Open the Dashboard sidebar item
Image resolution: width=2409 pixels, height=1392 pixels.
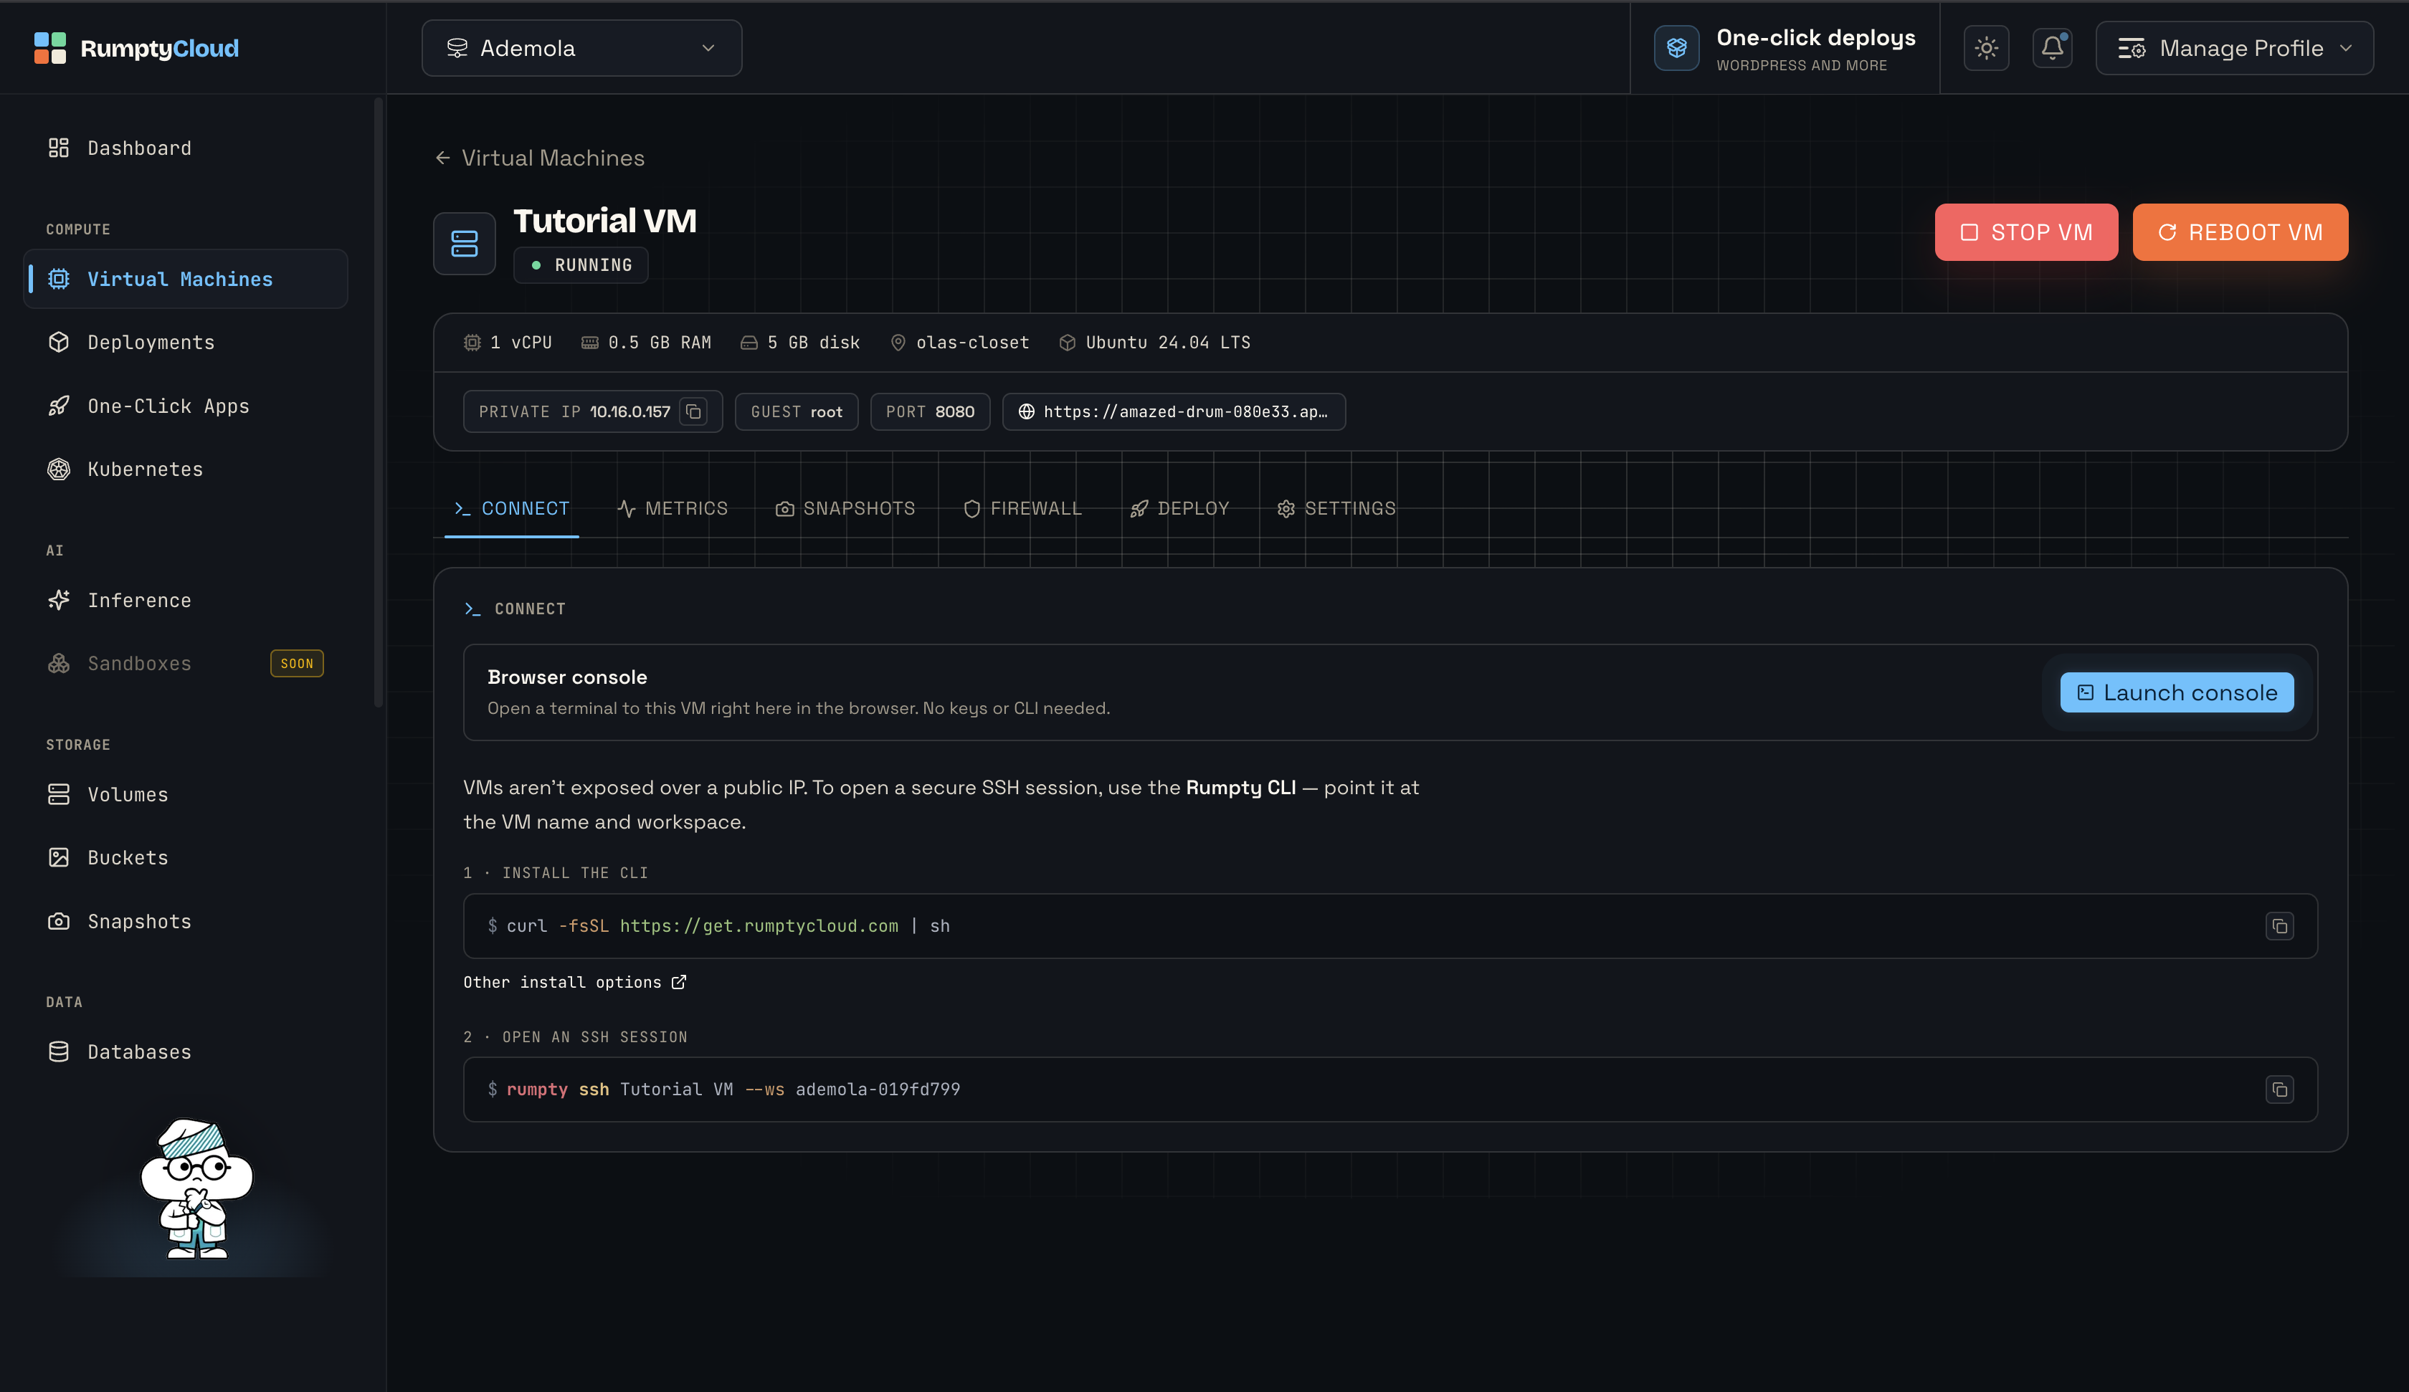coord(186,147)
